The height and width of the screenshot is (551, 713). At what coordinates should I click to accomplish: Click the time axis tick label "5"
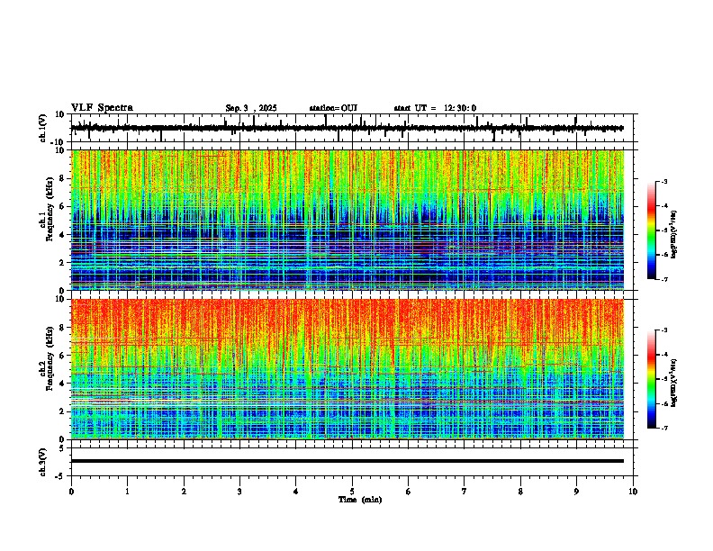(x=352, y=492)
